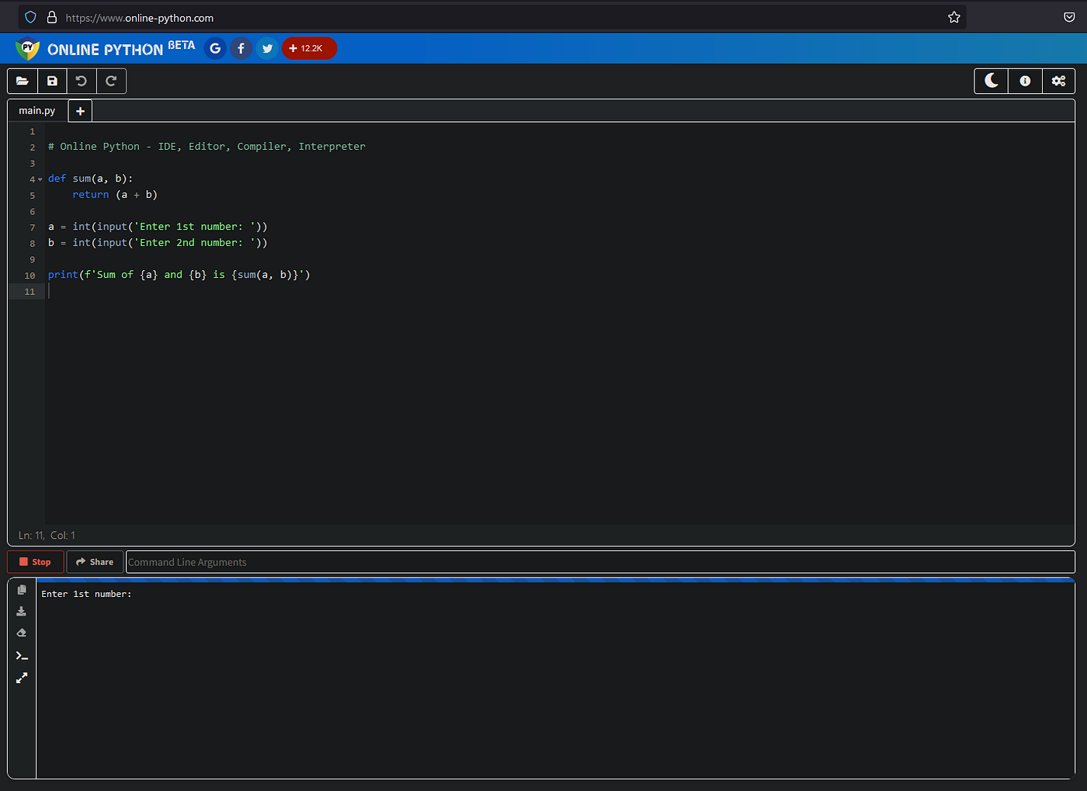The height and width of the screenshot is (791, 1087).
Task: Open the interactive terminal mode
Action: [21, 655]
